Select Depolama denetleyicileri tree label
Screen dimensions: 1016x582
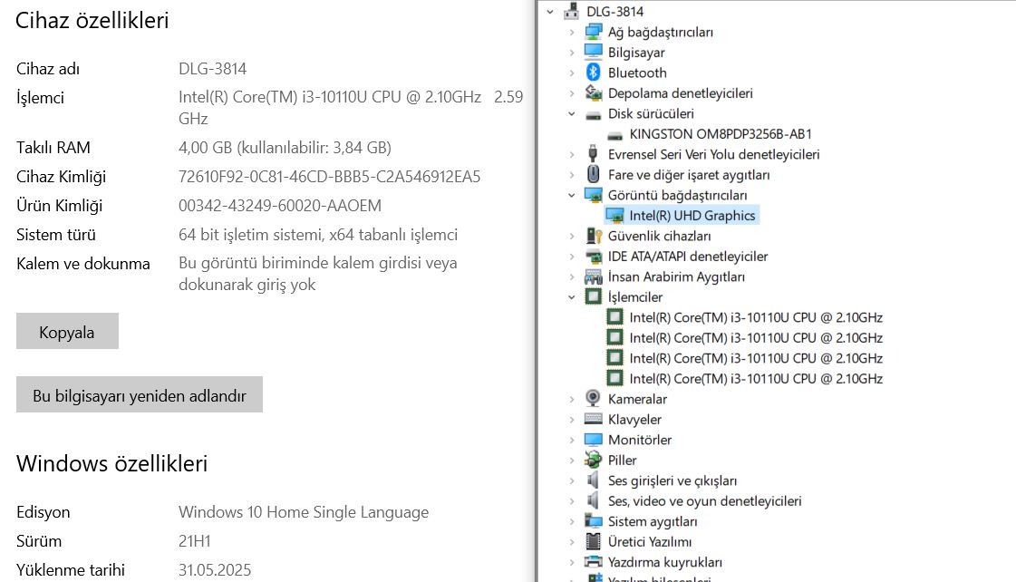(x=681, y=93)
